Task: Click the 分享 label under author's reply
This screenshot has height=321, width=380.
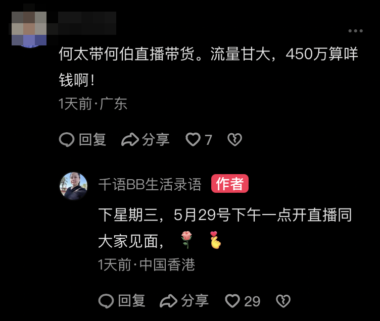Action: tap(195, 301)
